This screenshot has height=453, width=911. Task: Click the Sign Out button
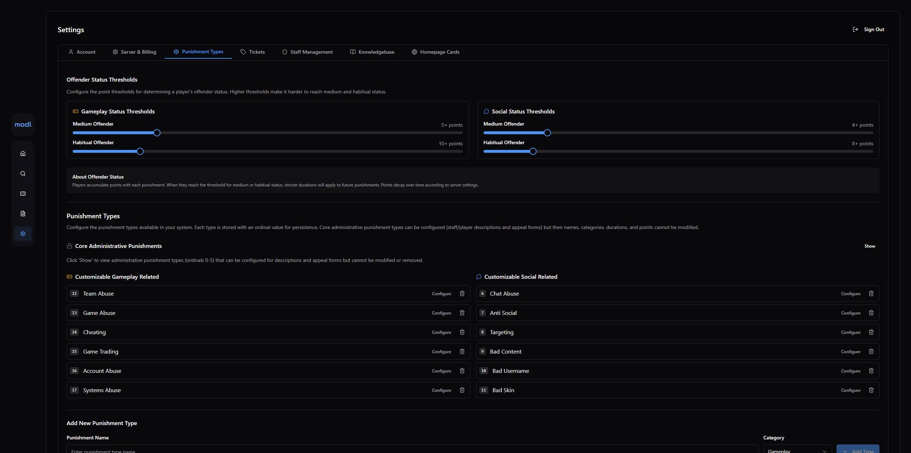868,29
